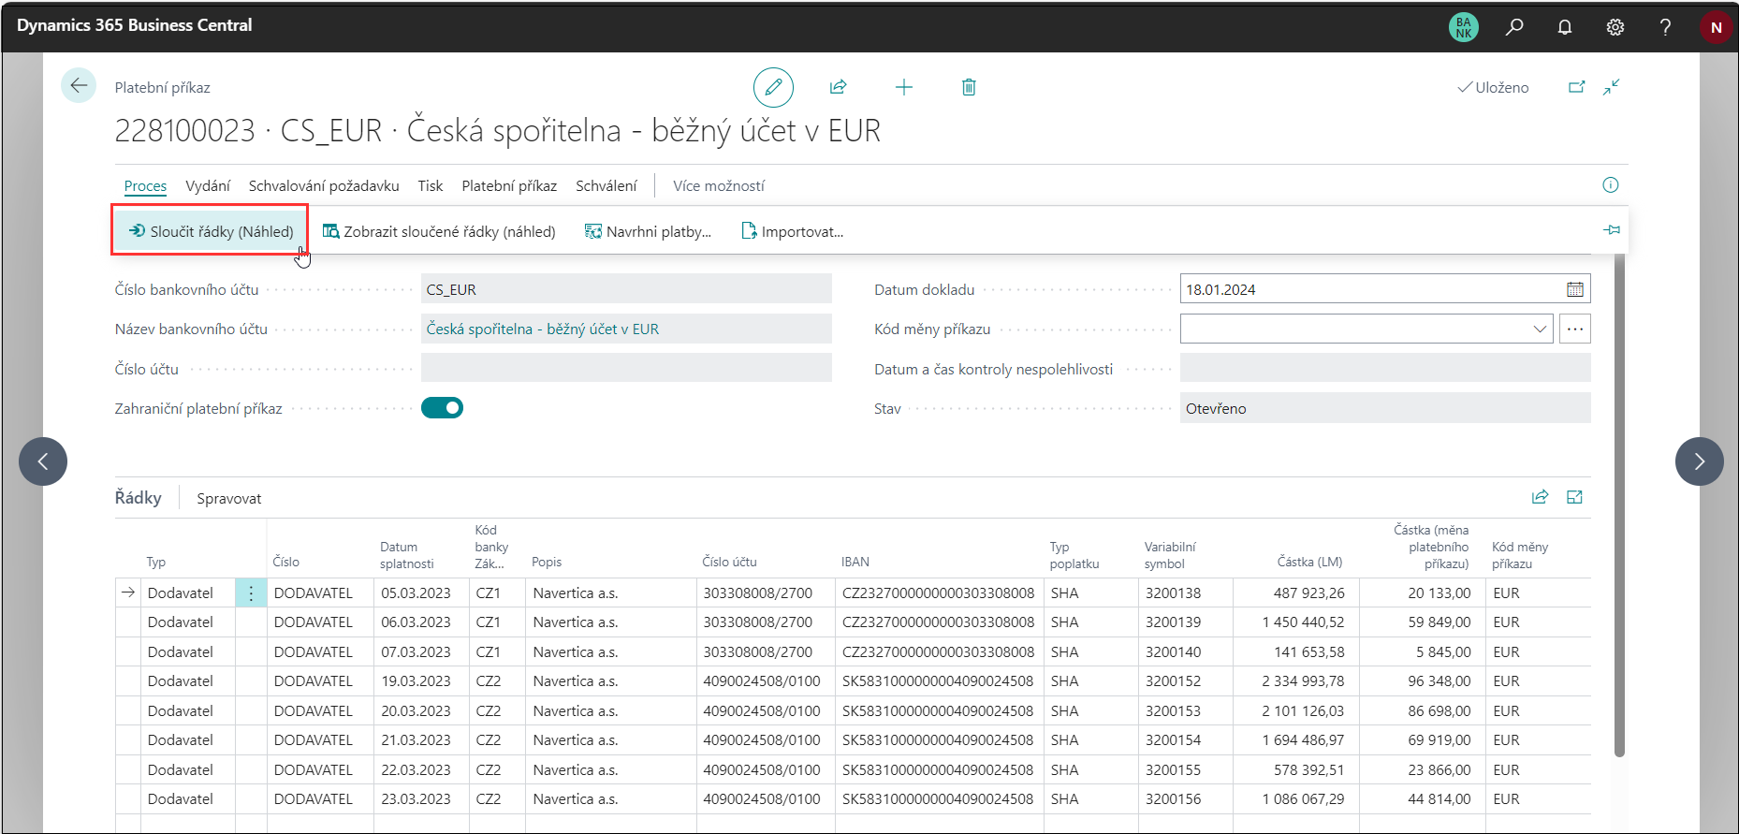Open the settings gear
This screenshot has width=1739, height=834.
click(1615, 27)
